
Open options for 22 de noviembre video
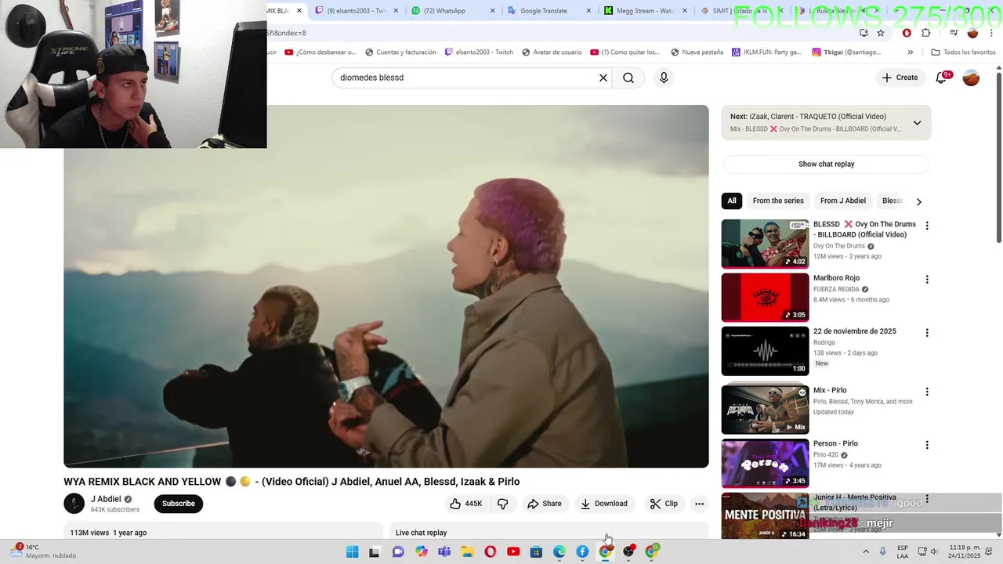tap(927, 333)
